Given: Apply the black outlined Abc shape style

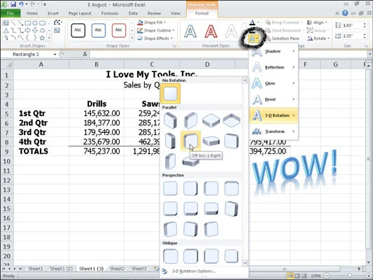Looking at the screenshot, I should [78, 30].
